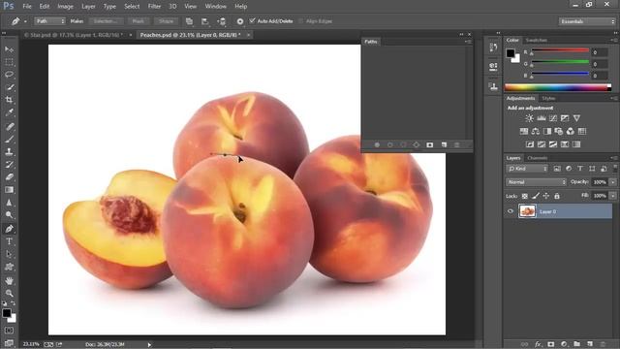Select the Crop tool

tap(9, 100)
